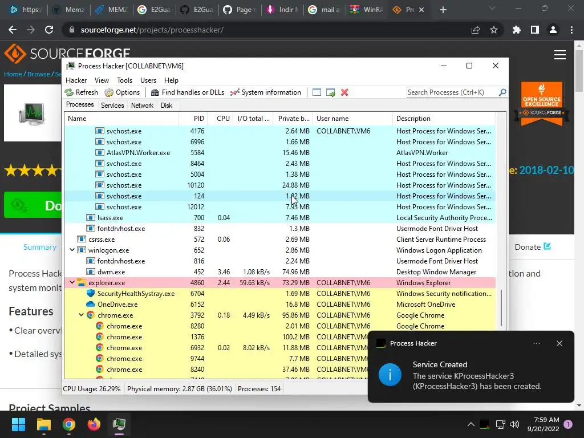Open Firefox from the taskbar
Screen dimensions: 584x438
click(94, 424)
